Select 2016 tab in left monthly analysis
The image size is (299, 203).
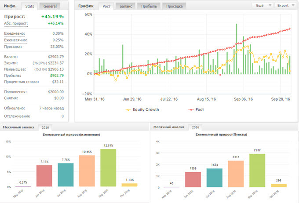click(x=45, y=127)
